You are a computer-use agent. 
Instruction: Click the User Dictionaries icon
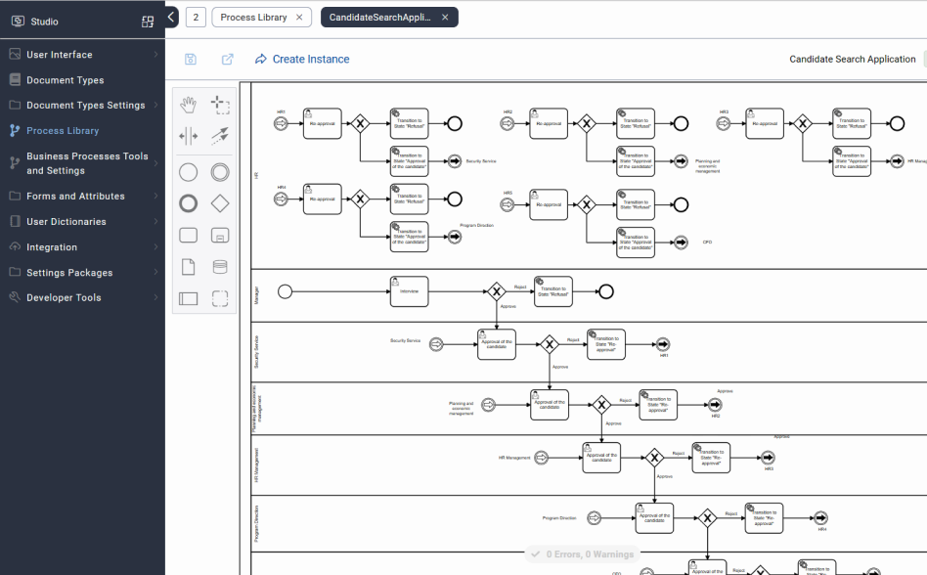click(16, 221)
